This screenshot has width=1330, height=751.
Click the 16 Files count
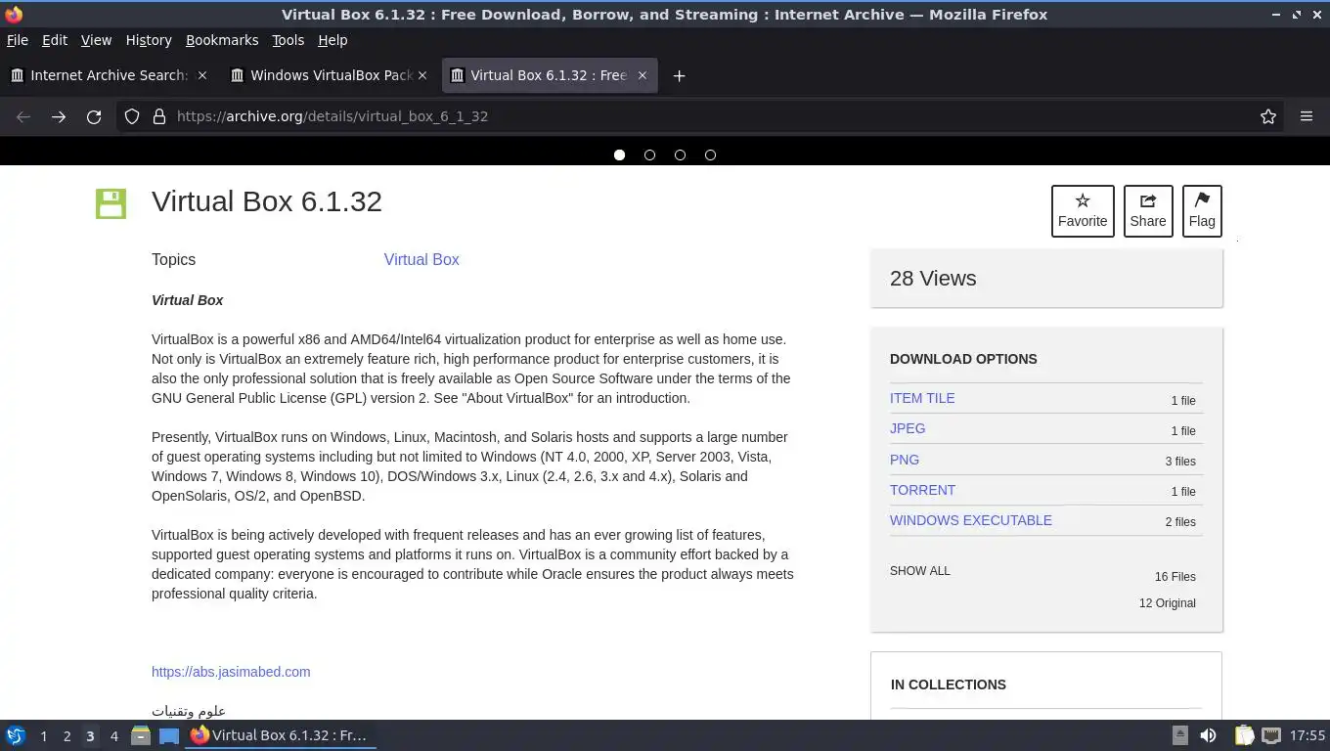(x=1175, y=577)
